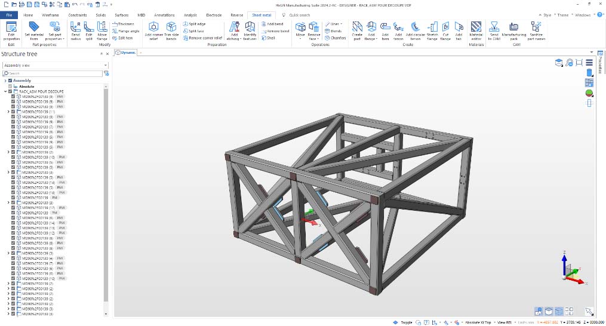Choose the Add hem tool
Viewport: 606px width, 326px height.
385,31
